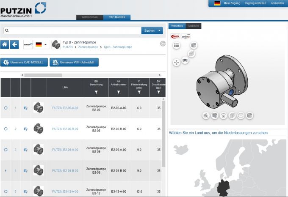
Task: Select radio button for row 2
Action: click(x=6, y=129)
